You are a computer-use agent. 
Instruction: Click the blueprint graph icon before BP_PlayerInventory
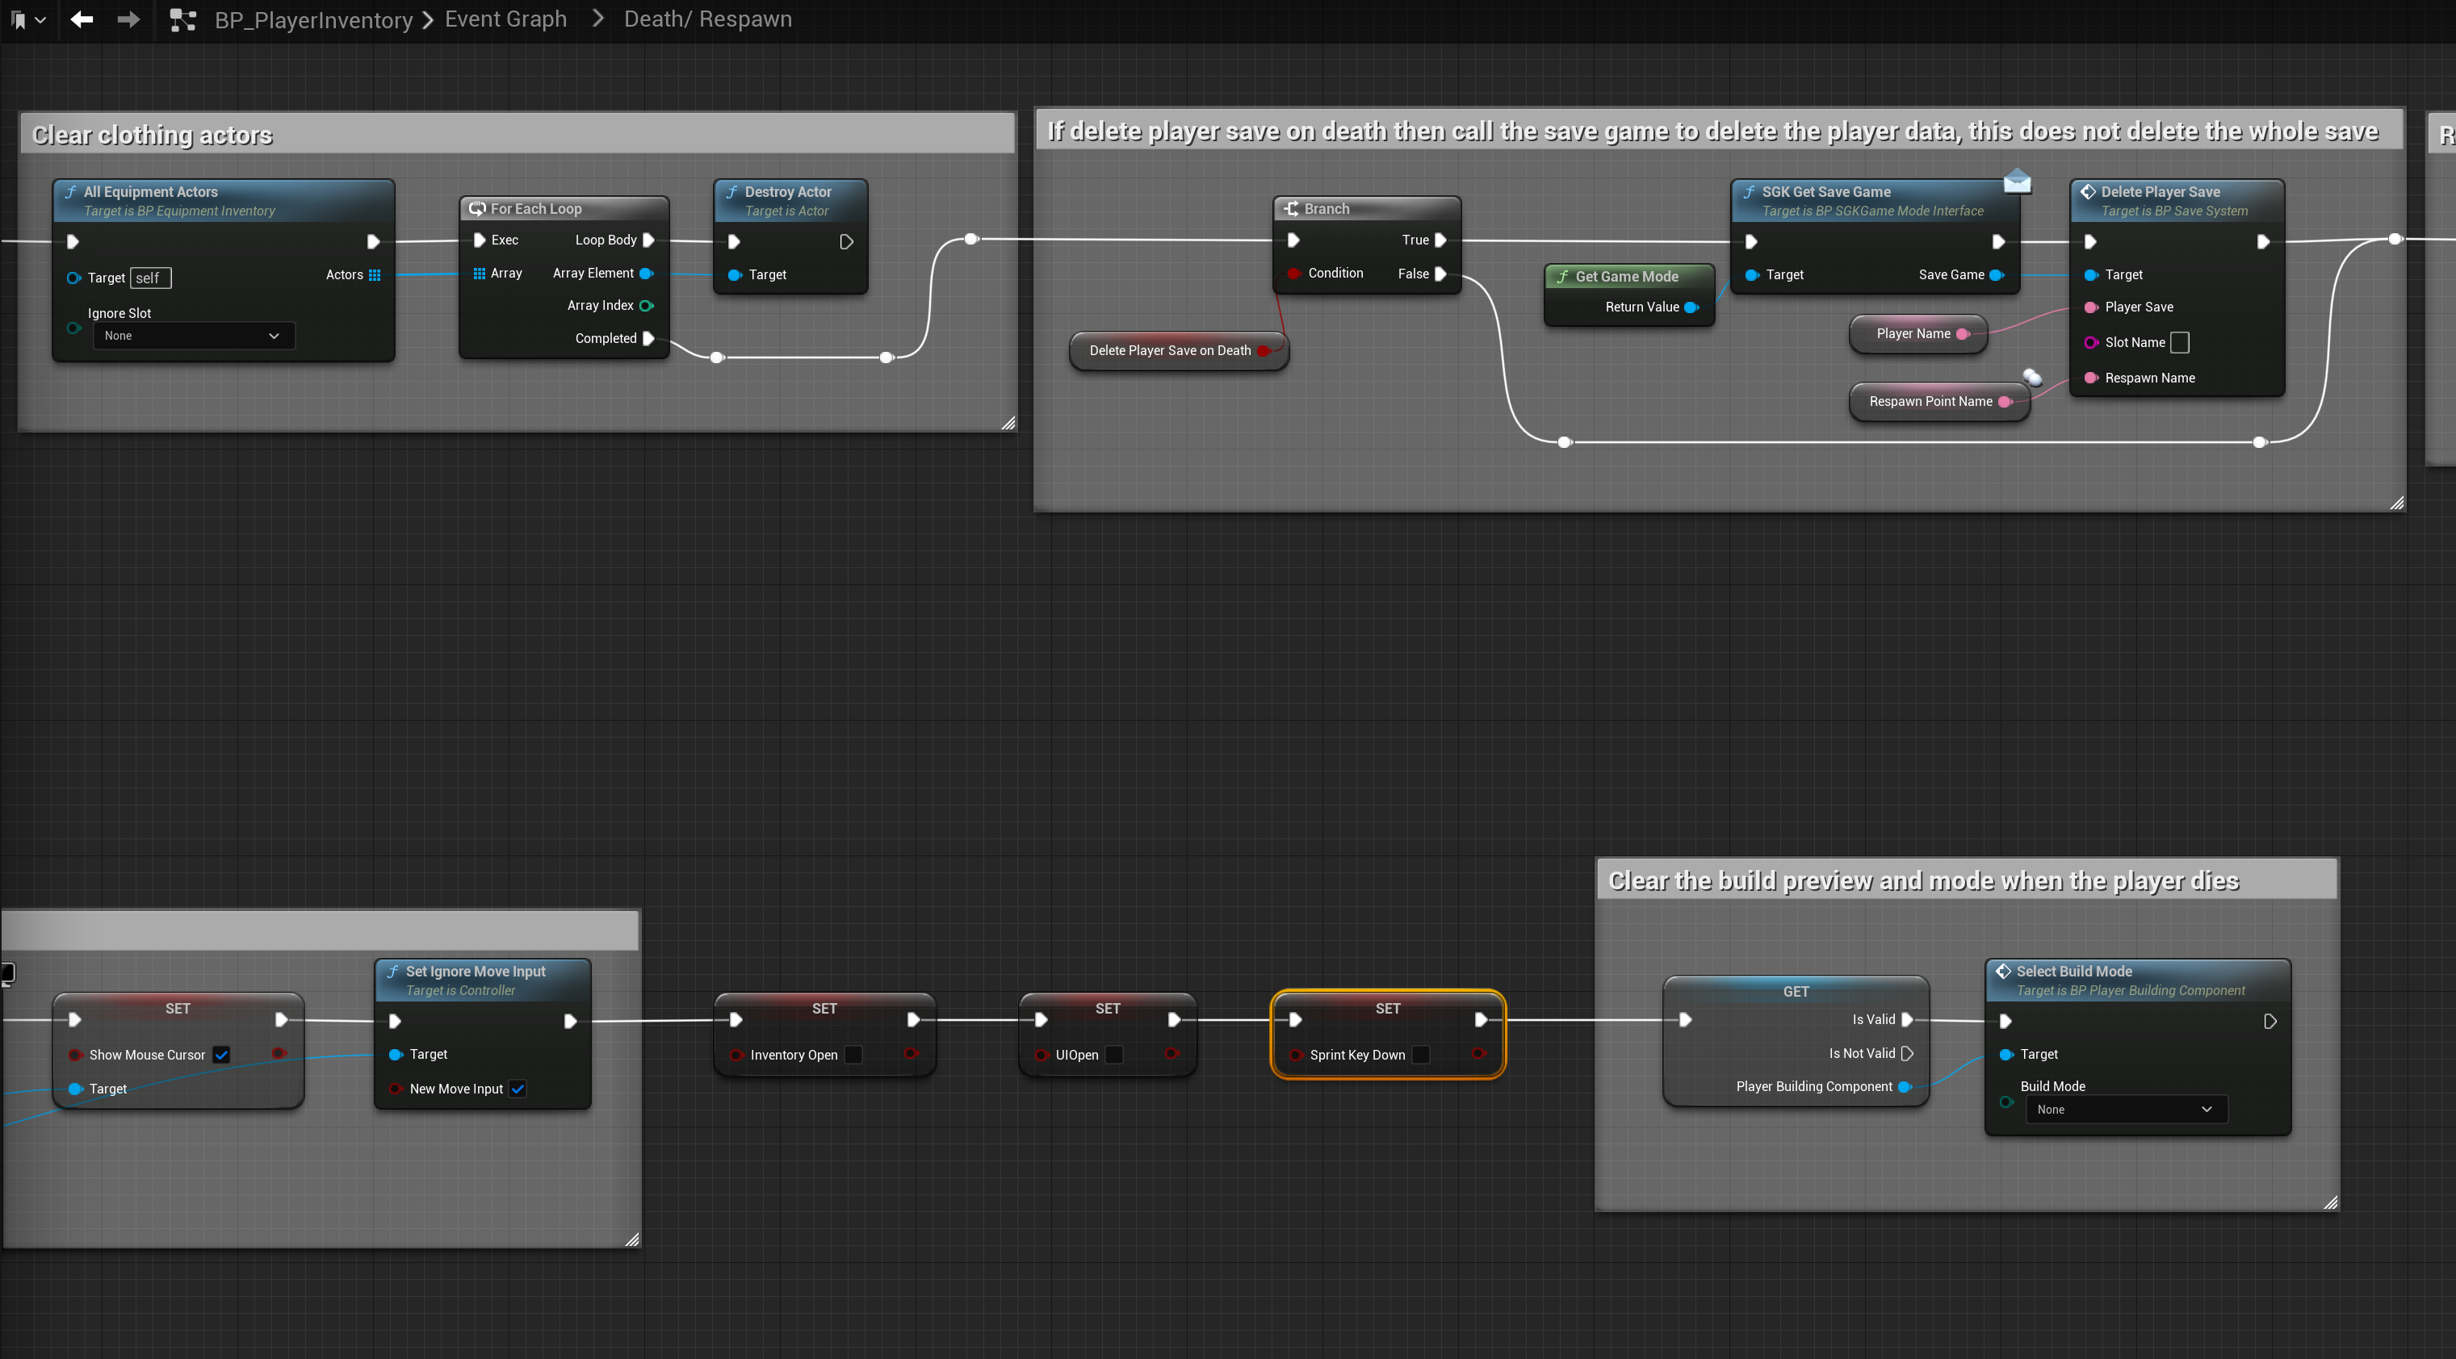click(182, 19)
